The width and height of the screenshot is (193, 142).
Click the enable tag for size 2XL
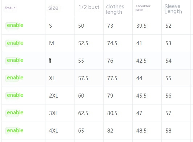tap(15, 95)
